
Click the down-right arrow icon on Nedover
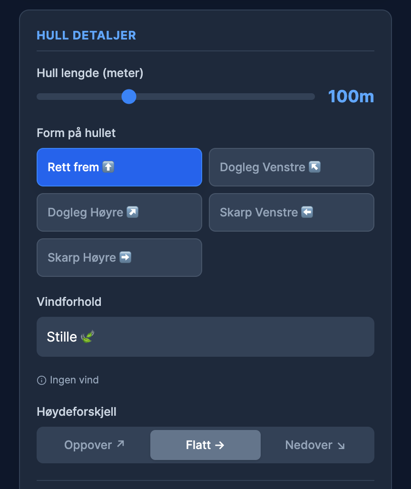coord(341,445)
